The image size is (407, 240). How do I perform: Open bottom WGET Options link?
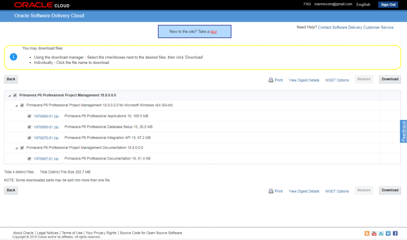click(337, 191)
